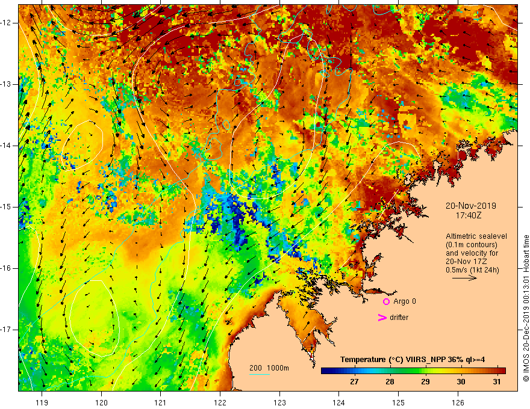
Task: Click the Temperature VIIRS_NPP colorbar title
Action: [x=413, y=360]
